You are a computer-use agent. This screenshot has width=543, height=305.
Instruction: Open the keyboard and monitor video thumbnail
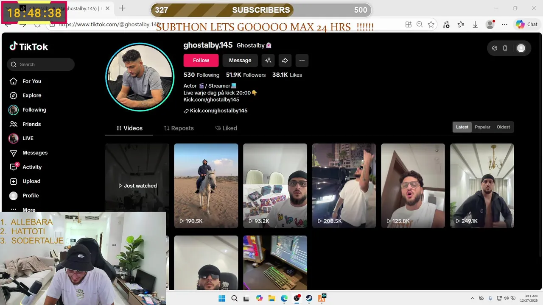[275, 263]
